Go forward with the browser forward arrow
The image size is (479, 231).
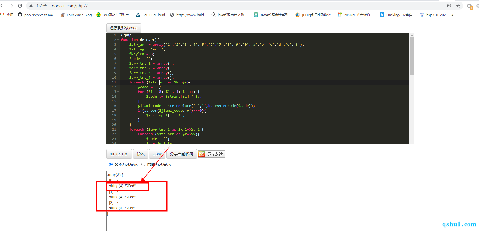(x=11, y=6)
